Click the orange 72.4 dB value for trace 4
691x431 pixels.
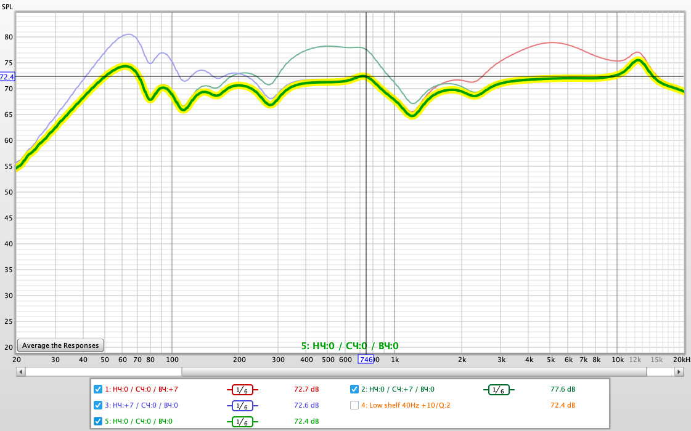(563, 405)
